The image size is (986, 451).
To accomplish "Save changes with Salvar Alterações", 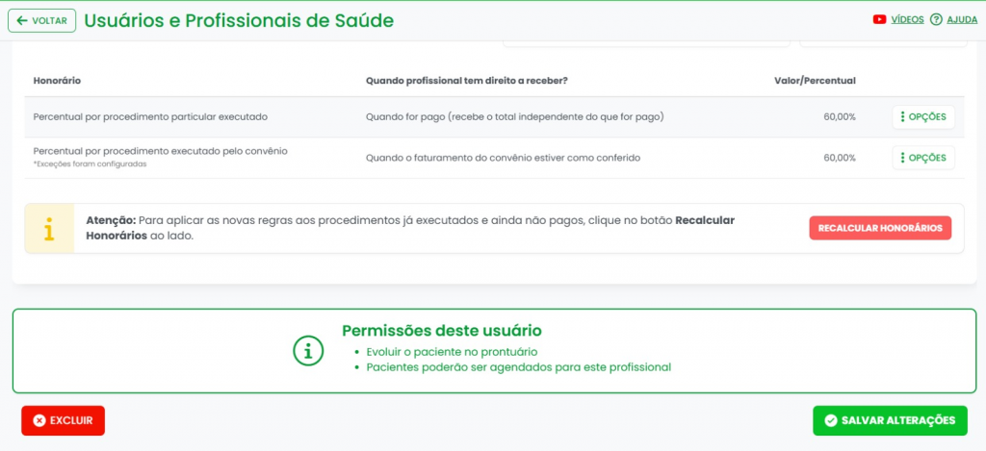I will pyautogui.click(x=889, y=420).
